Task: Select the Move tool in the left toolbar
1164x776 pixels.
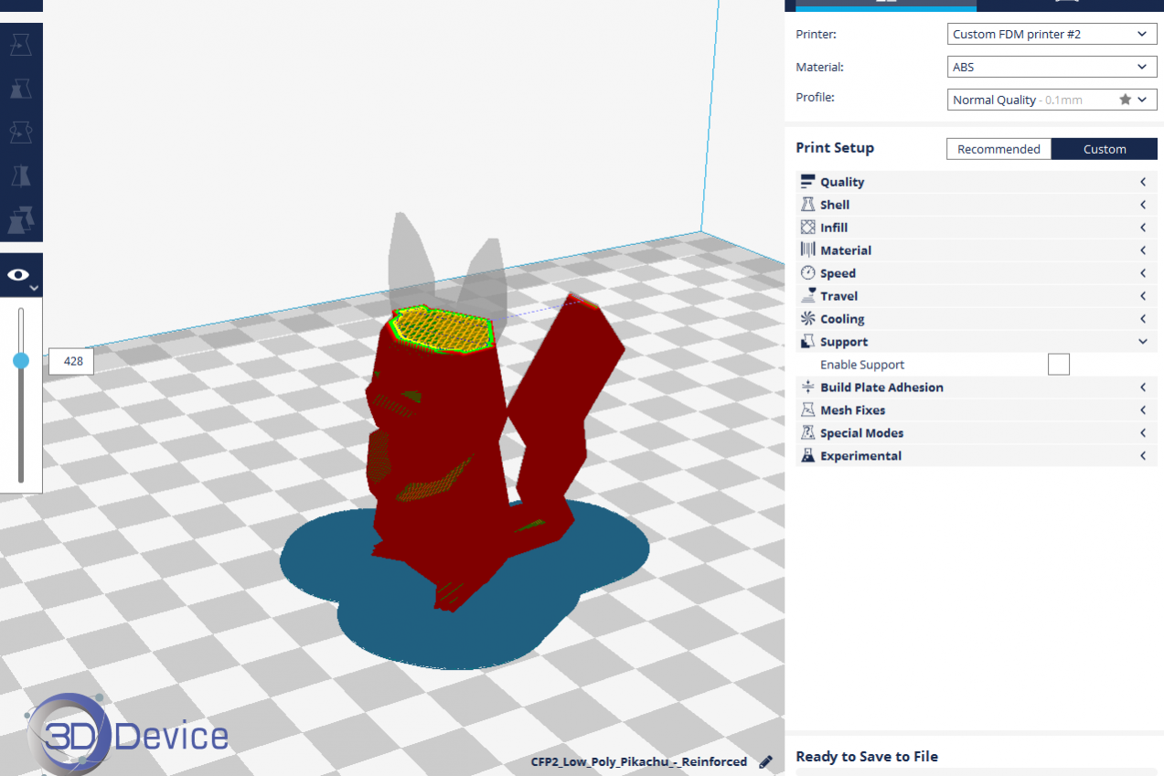Action: [21, 44]
